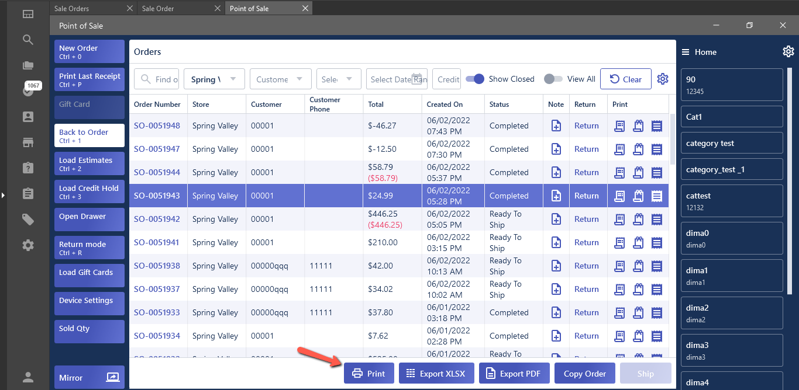Viewport: 799px width, 390px height.
Task: Open Home hamburger menu icon
Action: (x=686, y=53)
